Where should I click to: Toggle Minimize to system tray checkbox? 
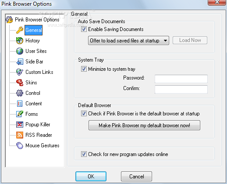(84, 69)
